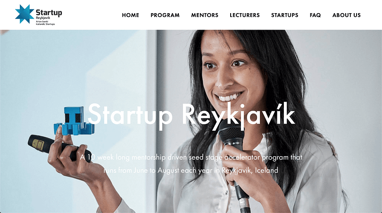Image resolution: width=382 pixels, height=213 pixels.
Task: Click the blue toy robot figure in photo
Action: (x=74, y=121)
